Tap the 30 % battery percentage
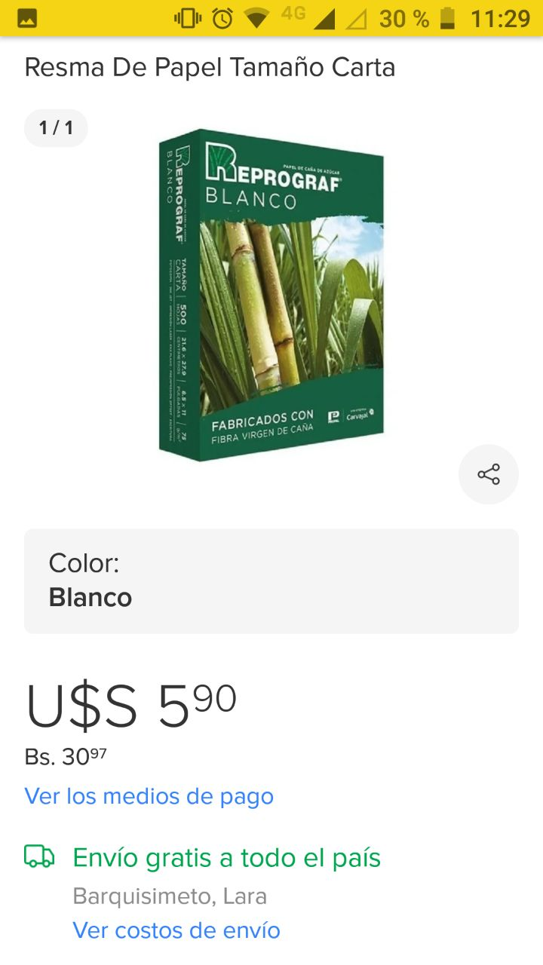The image size is (543, 965). point(403,18)
